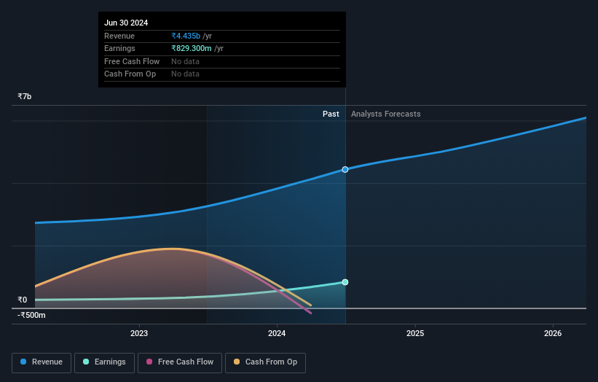The image size is (598, 382).
Task: Toggle the Earnings legend series
Action: 104,362
